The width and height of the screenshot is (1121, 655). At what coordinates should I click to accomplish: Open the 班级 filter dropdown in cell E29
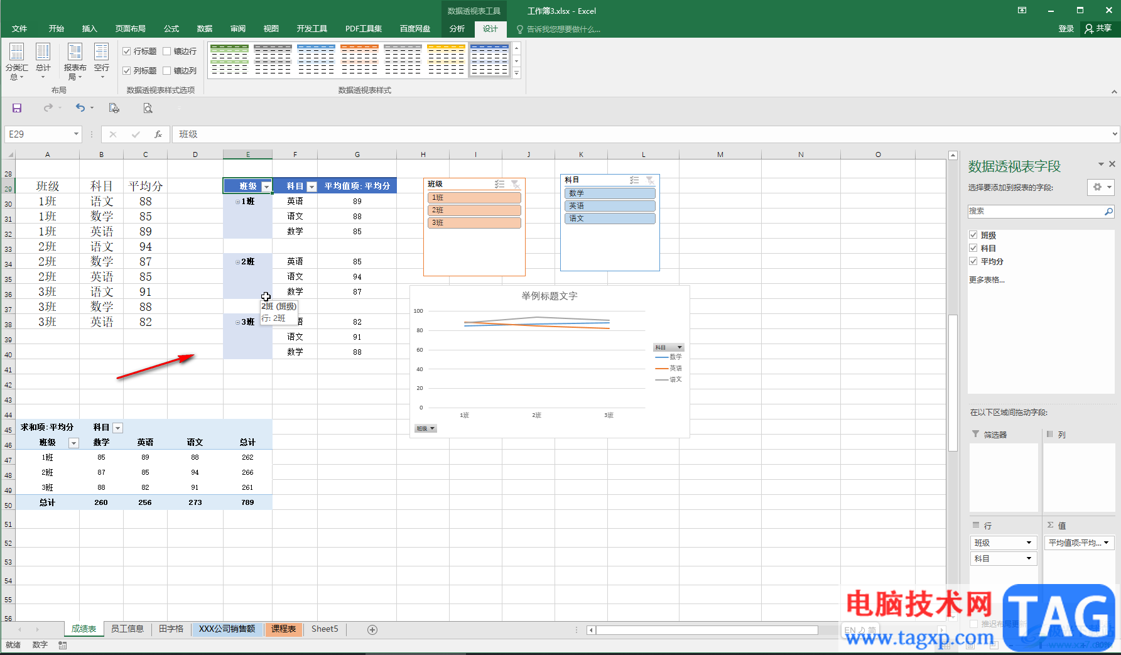click(266, 187)
